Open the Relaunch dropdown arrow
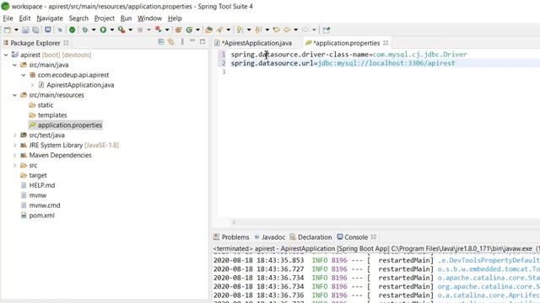The image size is (540, 303). point(167,30)
